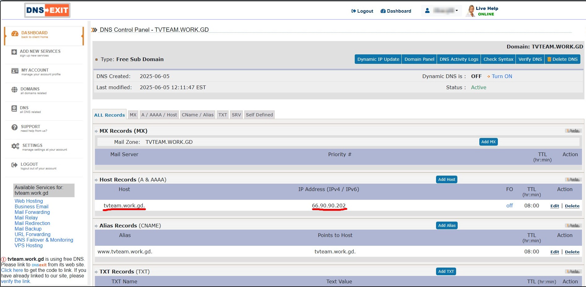
Task: Click the Support question mark icon
Action: 15,127
